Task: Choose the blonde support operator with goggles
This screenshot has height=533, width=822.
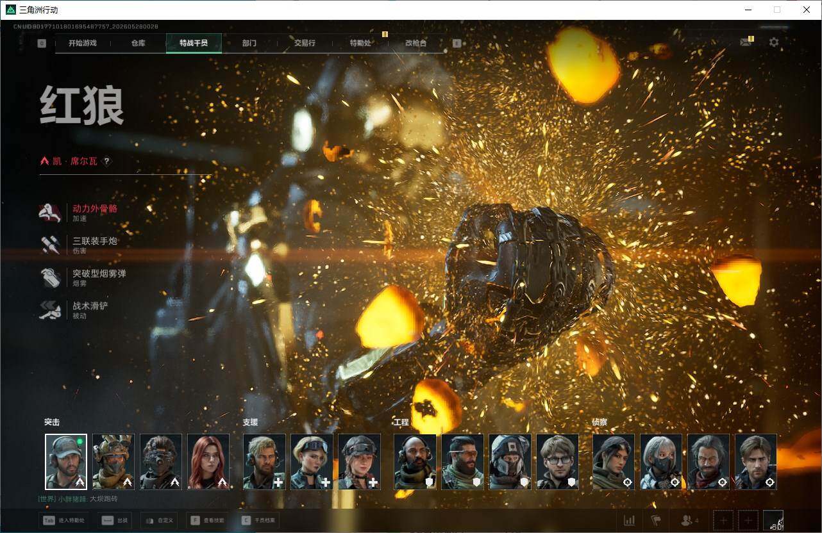Action: (x=312, y=462)
